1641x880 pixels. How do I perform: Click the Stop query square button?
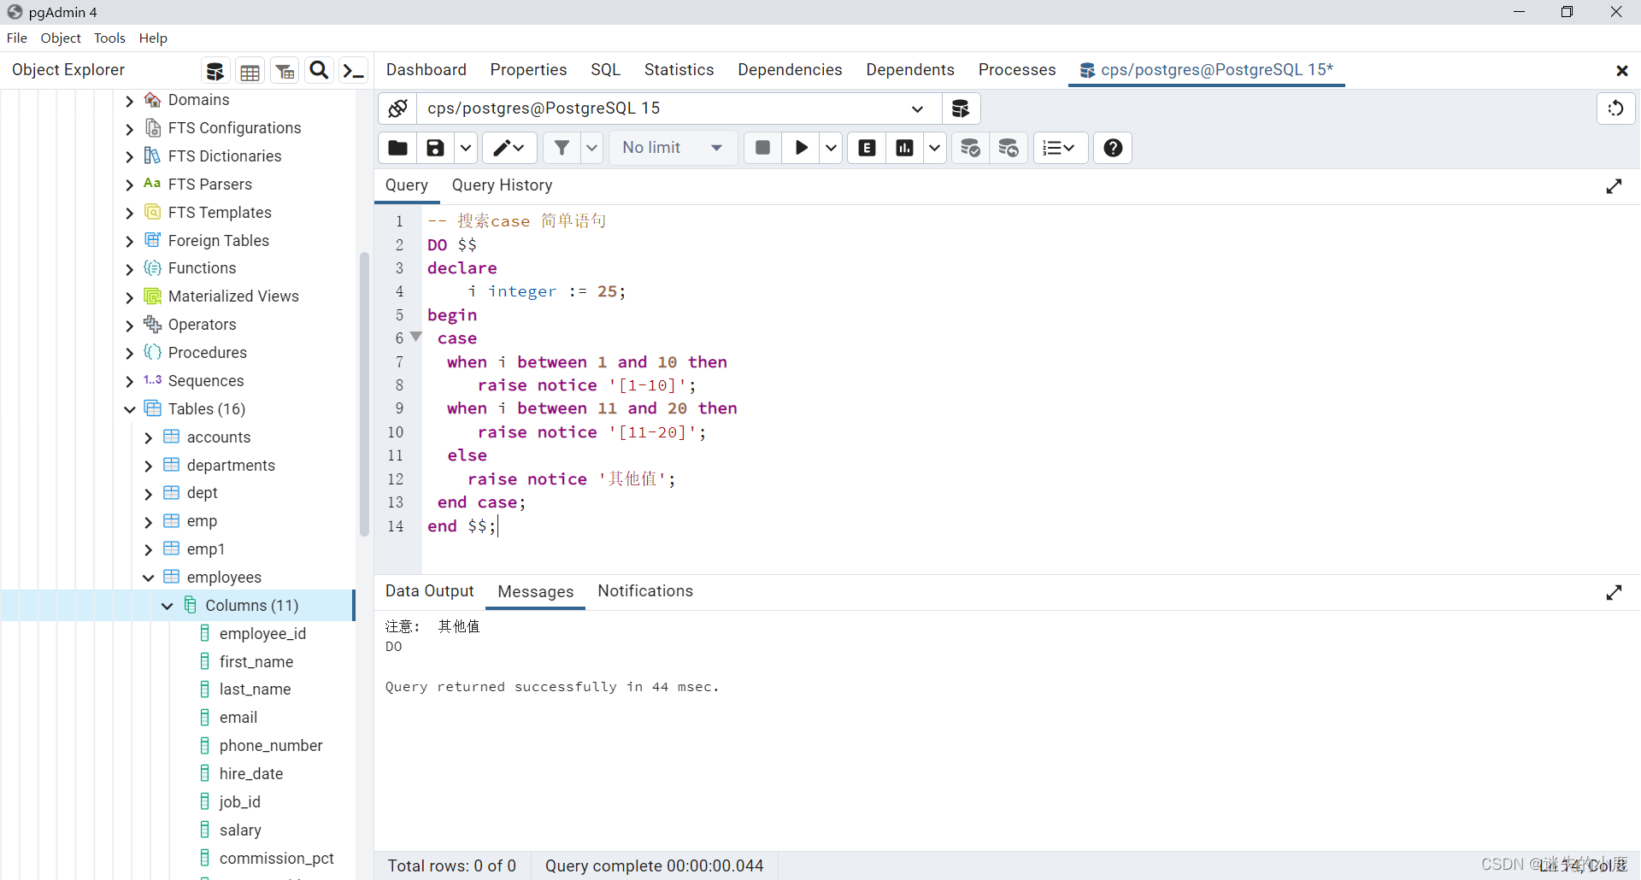click(763, 148)
